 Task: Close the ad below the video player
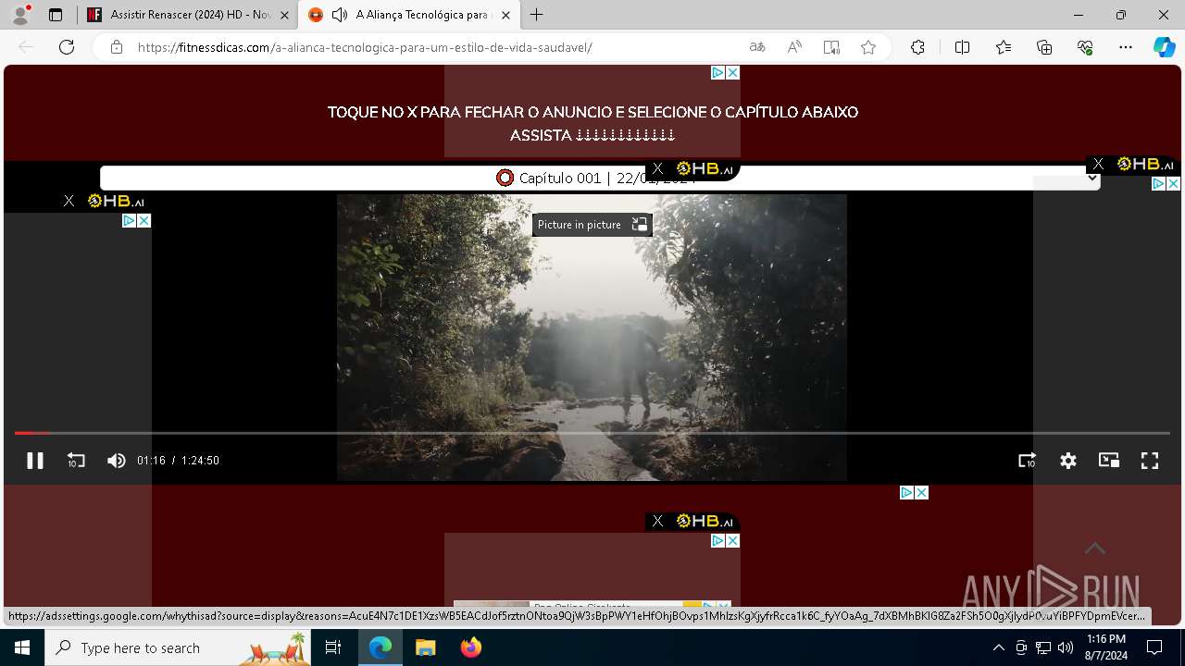(x=921, y=493)
